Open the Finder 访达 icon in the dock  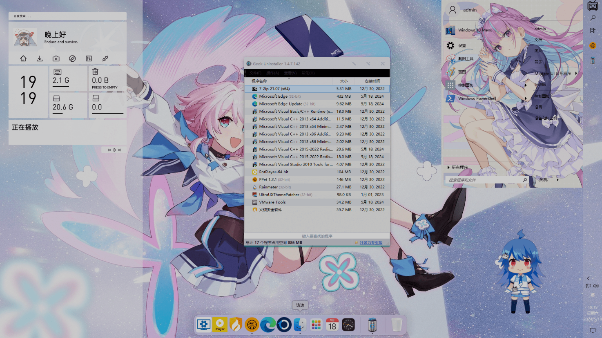click(300, 325)
